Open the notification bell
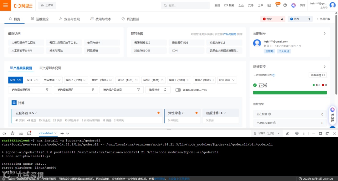Screen dimensions: 338x181 click(x=277, y=5)
